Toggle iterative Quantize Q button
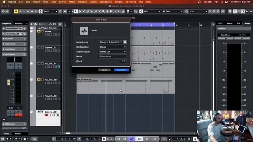The height and width of the screenshot is (142, 253). [x=187, y=11]
